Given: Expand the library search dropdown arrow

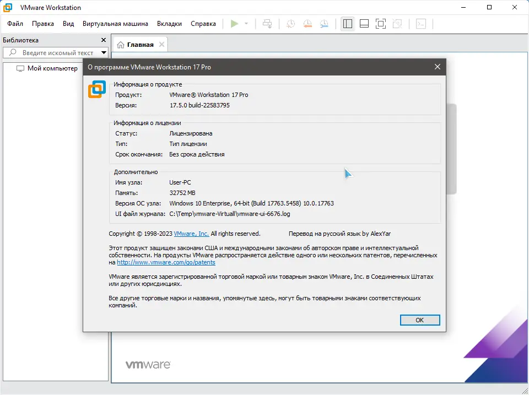Looking at the screenshot, I should pyautogui.click(x=104, y=53).
